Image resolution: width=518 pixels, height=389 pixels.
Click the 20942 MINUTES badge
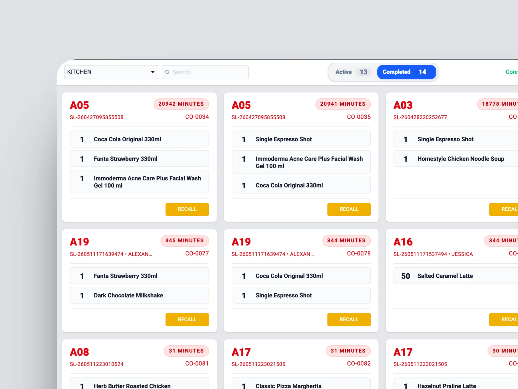[x=181, y=104]
